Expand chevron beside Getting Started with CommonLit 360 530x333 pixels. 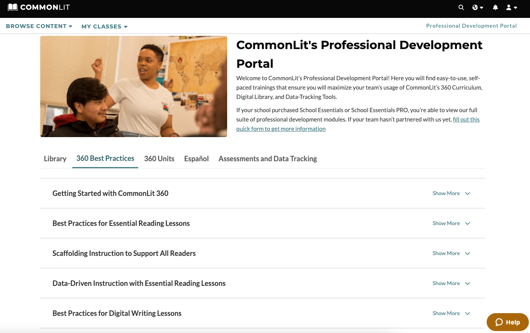tap(468, 194)
